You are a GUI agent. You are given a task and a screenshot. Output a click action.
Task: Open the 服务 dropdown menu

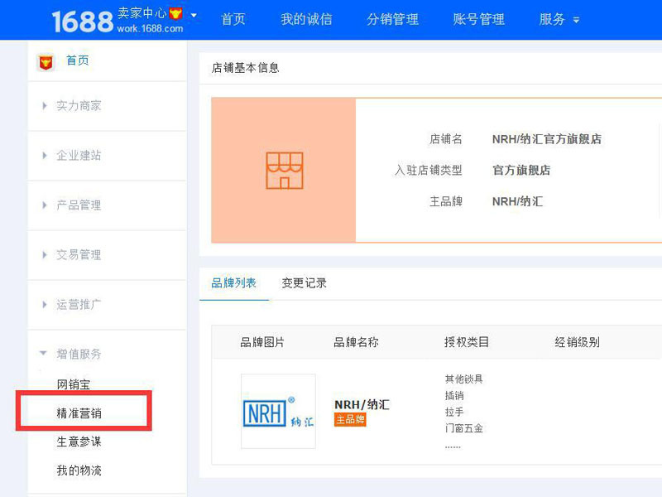559,20
